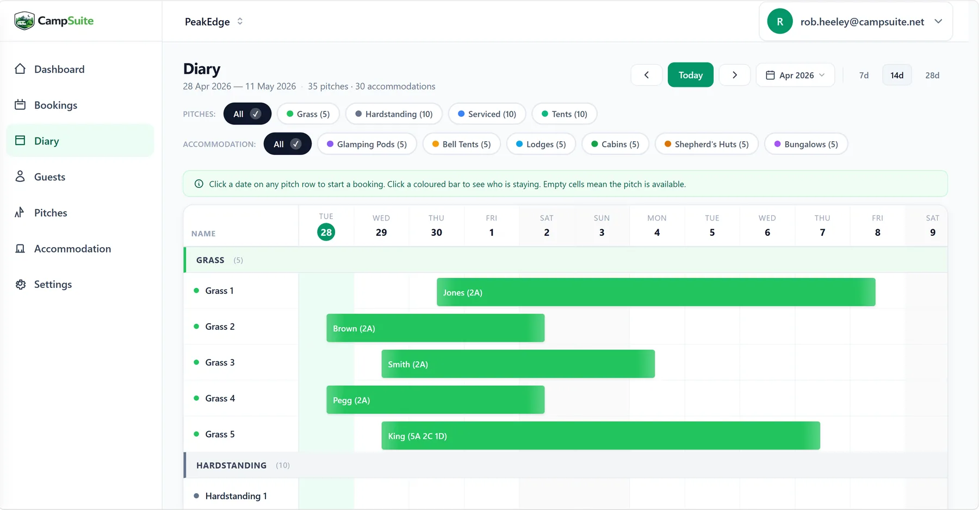
Task: Filter pitches by Hardstanding (10)
Action: click(x=394, y=114)
